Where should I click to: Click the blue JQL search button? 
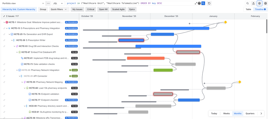[x=203, y=3]
